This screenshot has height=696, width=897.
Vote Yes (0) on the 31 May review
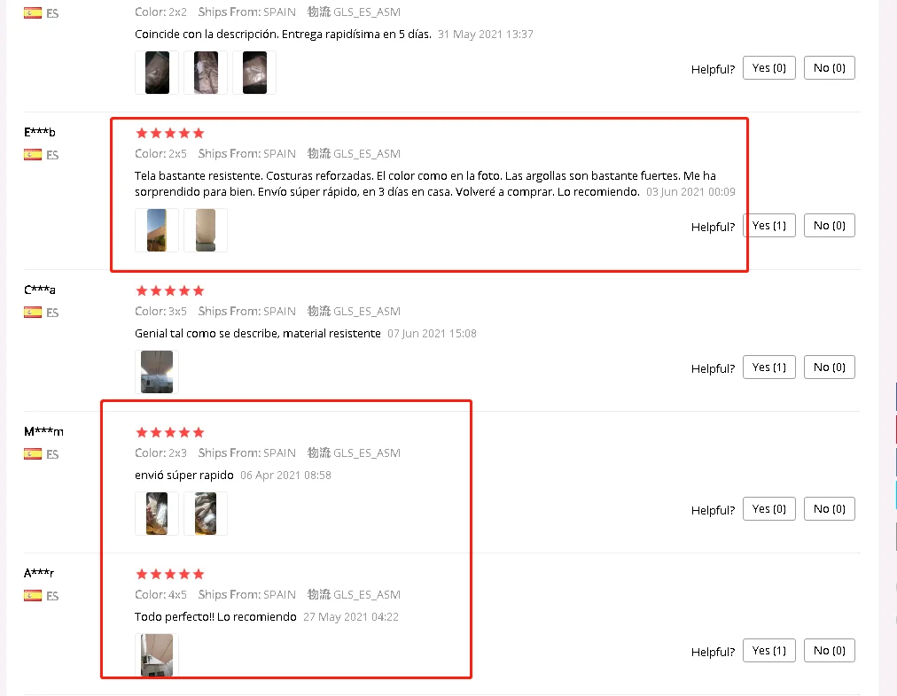coord(768,67)
